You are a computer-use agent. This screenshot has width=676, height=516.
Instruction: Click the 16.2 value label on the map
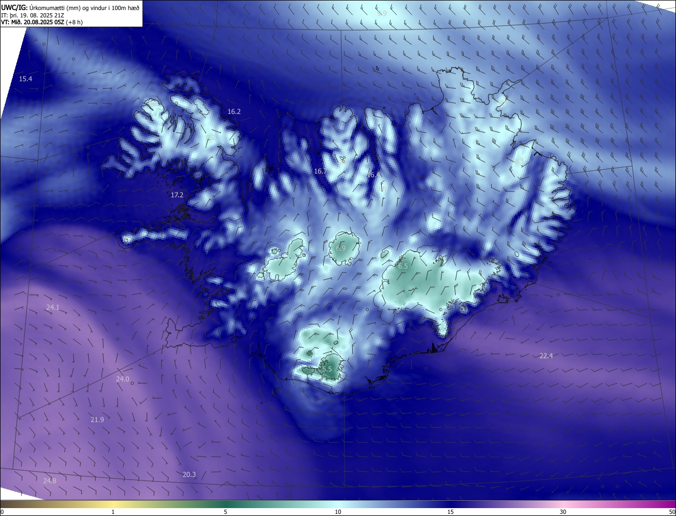click(x=234, y=112)
